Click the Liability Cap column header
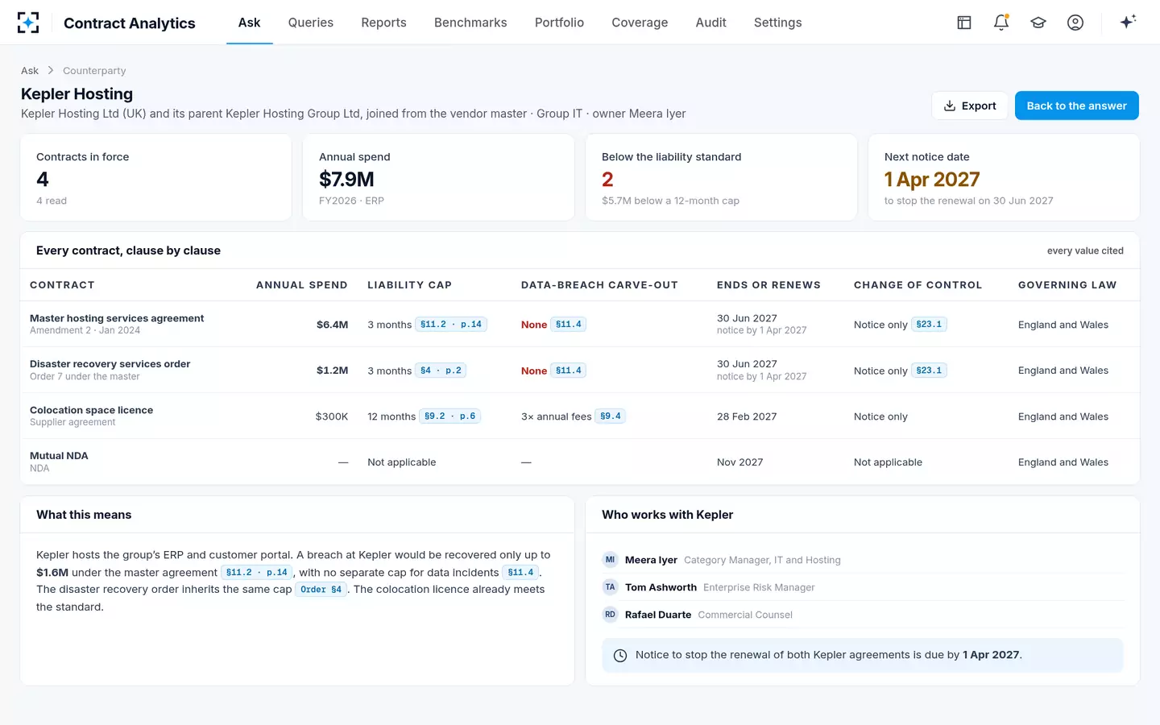The width and height of the screenshot is (1160, 725). tap(409, 285)
